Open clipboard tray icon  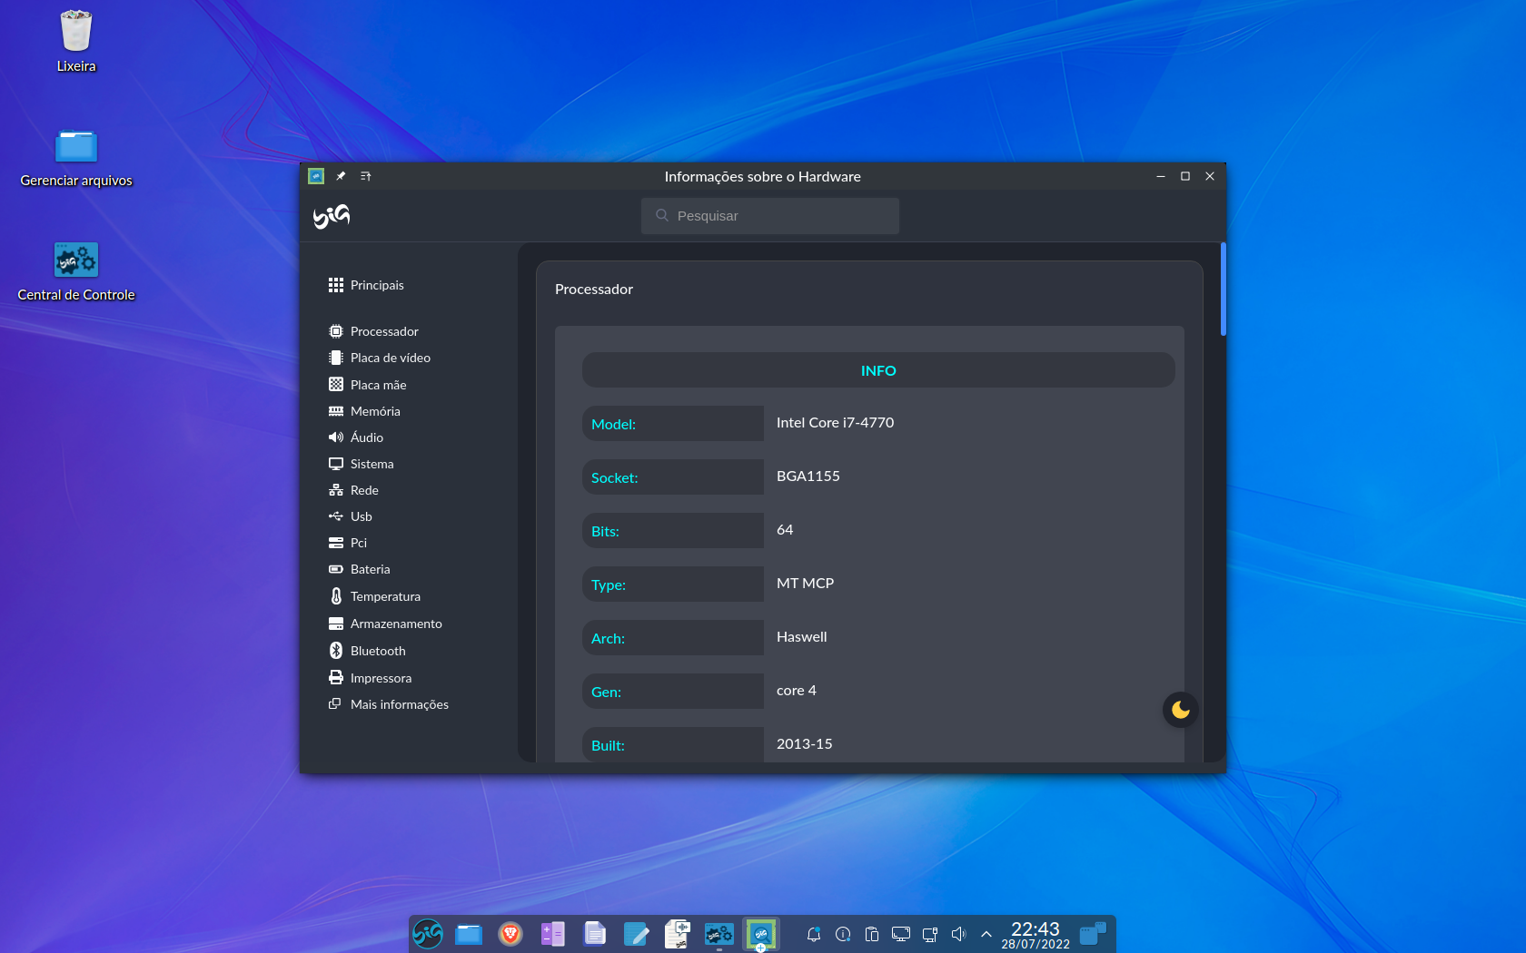tap(872, 934)
